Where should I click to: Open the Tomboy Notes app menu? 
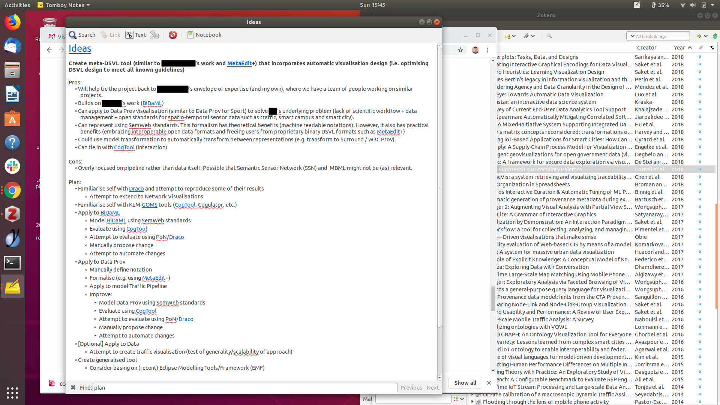click(64, 5)
